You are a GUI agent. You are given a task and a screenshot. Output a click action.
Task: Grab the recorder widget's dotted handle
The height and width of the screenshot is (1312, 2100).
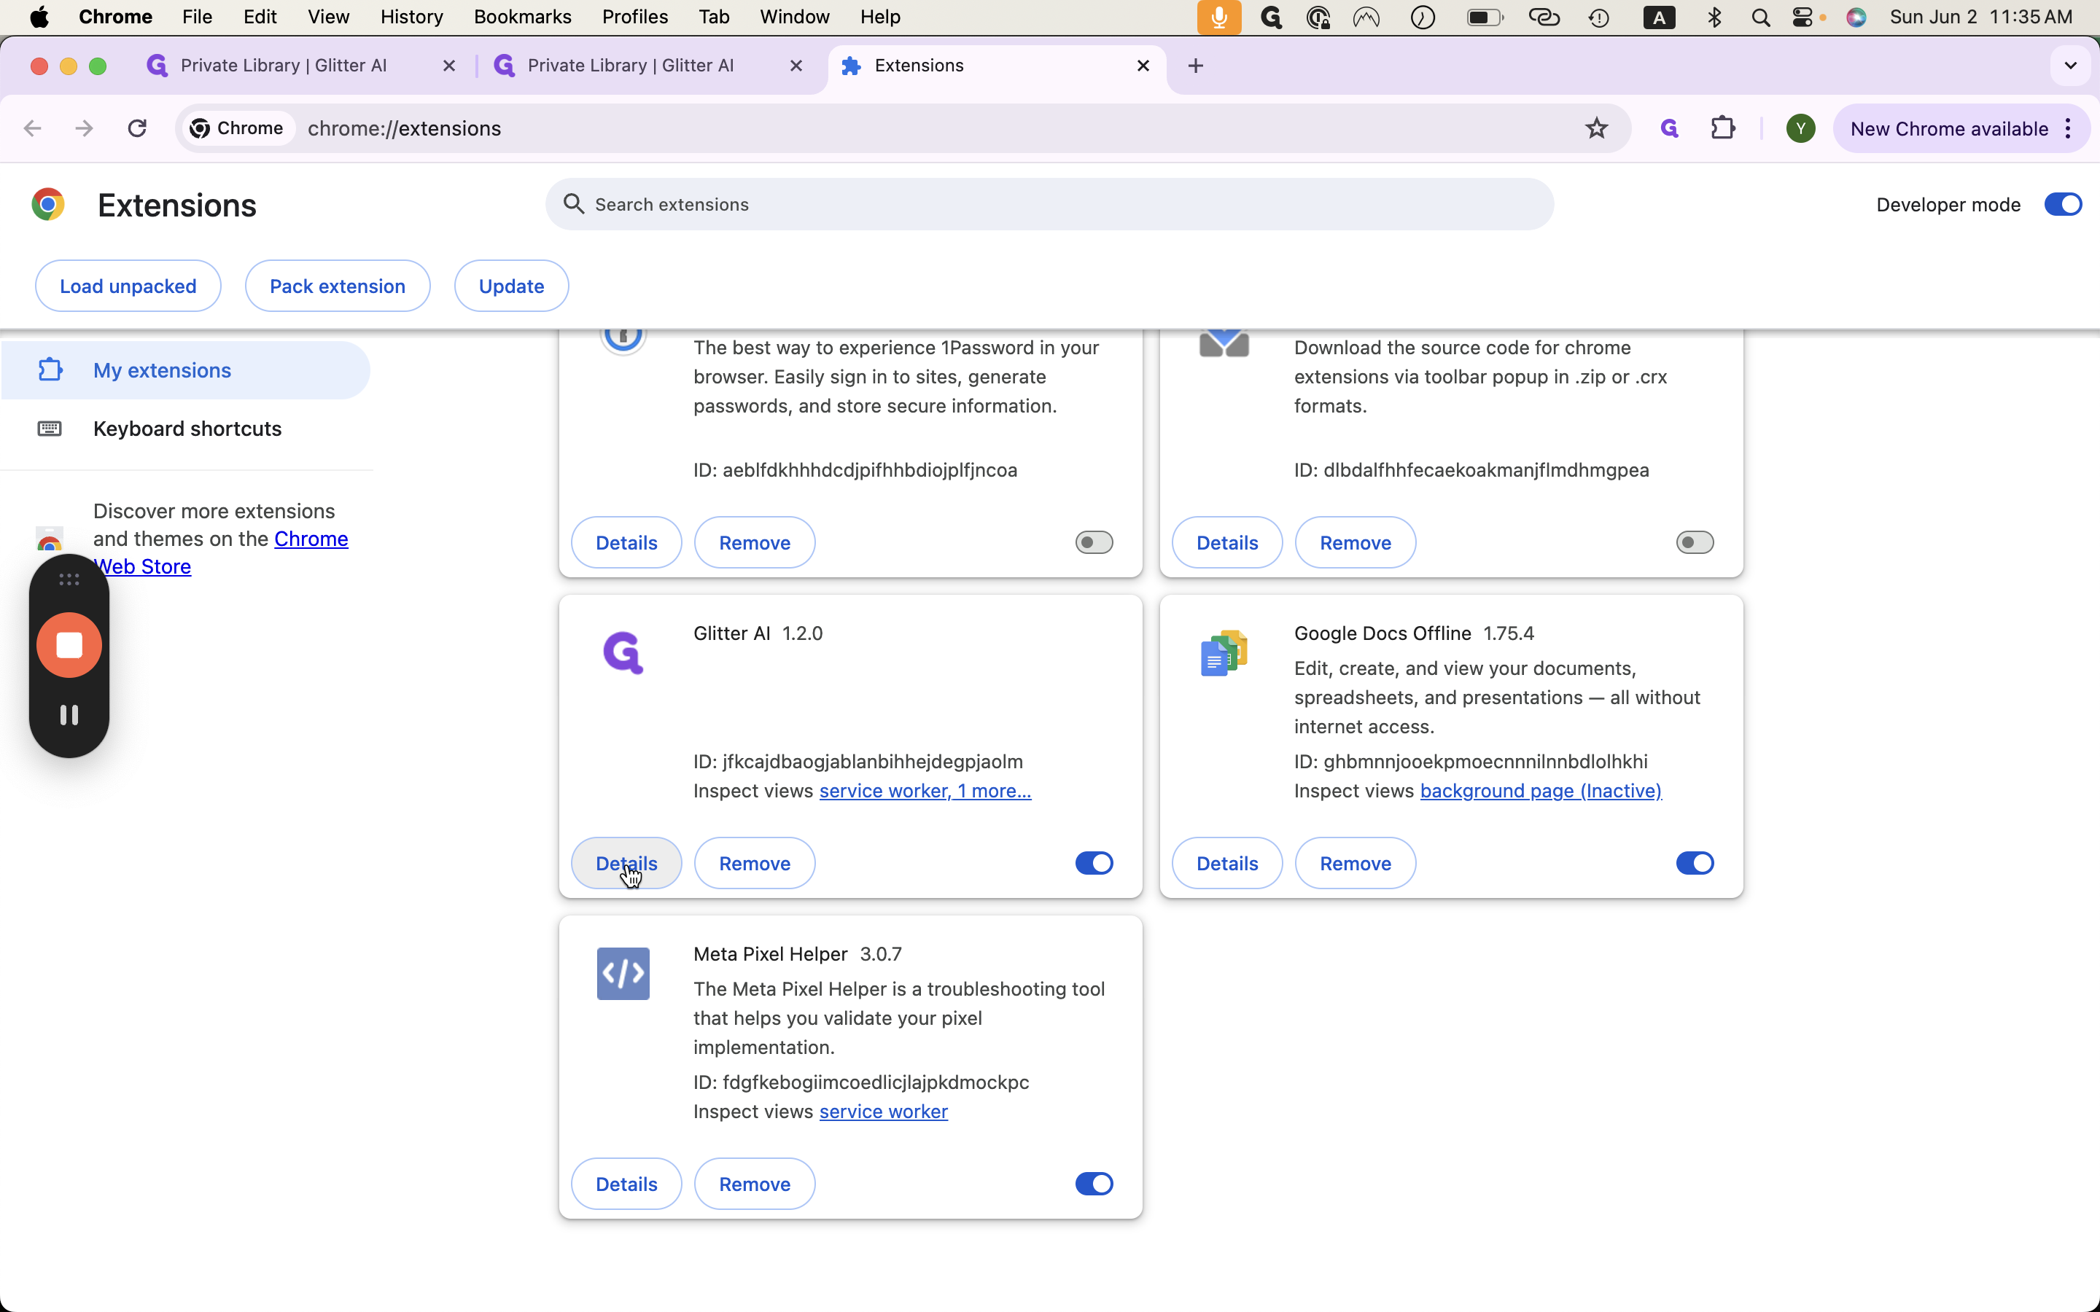coord(69,579)
